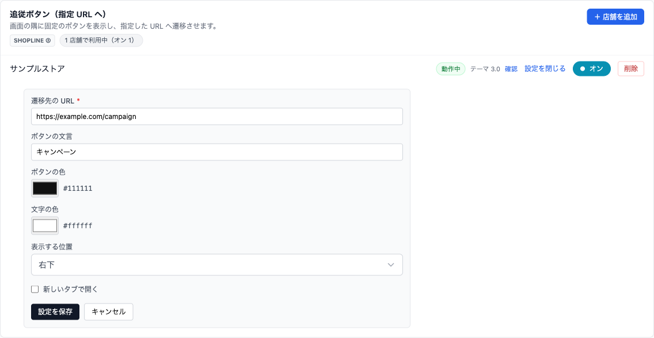Check the 新しいタブで開く checkbox
The height and width of the screenshot is (338, 654).
click(35, 289)
